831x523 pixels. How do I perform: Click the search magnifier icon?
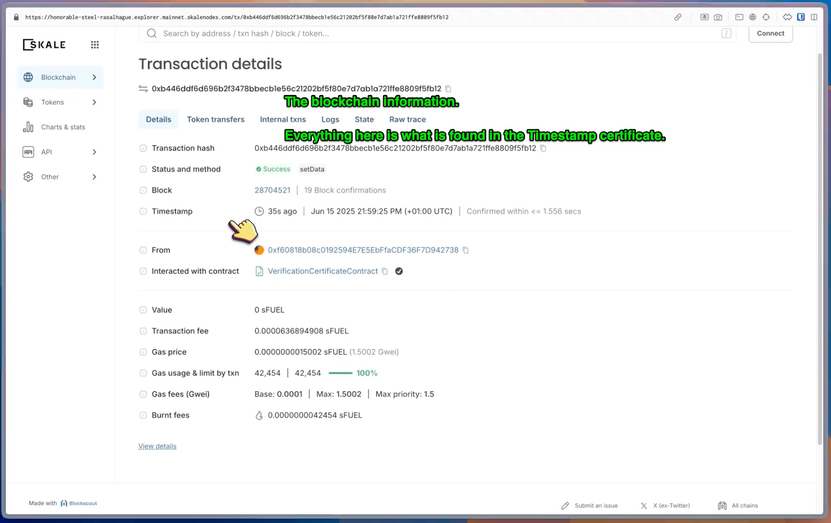click(152, 33)
